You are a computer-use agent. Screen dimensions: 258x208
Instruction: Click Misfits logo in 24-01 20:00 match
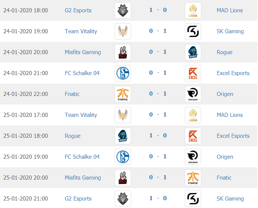click(123, 52)
